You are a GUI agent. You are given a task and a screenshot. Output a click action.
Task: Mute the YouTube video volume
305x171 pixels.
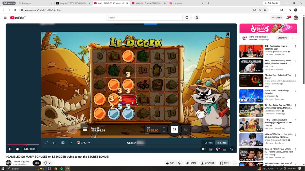click(x=18, y=149)
